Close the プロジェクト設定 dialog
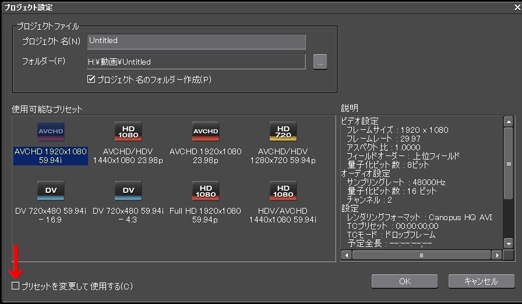 pos(517,8)
